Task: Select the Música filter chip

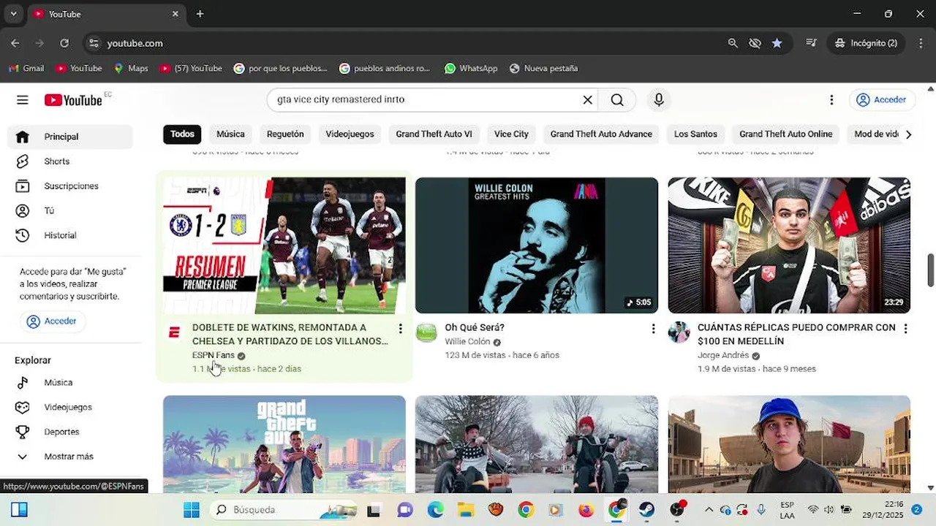Action: pyautogui.click(x=230, y=134)
